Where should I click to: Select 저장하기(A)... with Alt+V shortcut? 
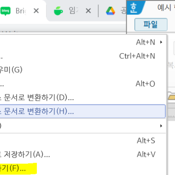tap(83, 154)
